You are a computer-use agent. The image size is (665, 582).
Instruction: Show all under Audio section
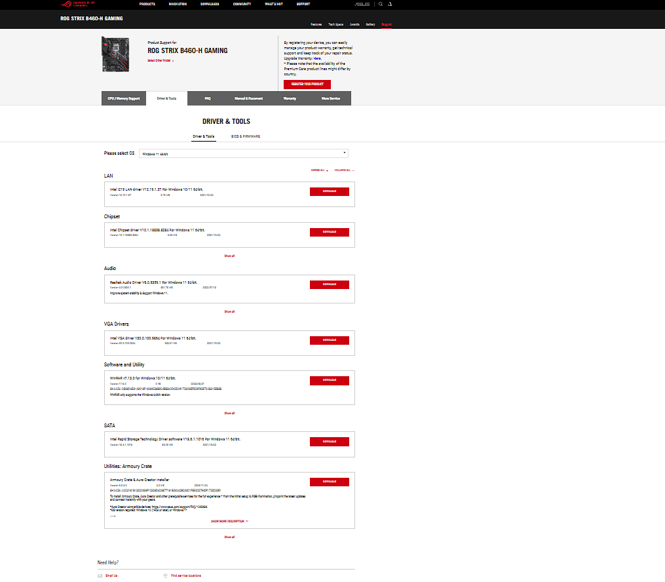229,311
